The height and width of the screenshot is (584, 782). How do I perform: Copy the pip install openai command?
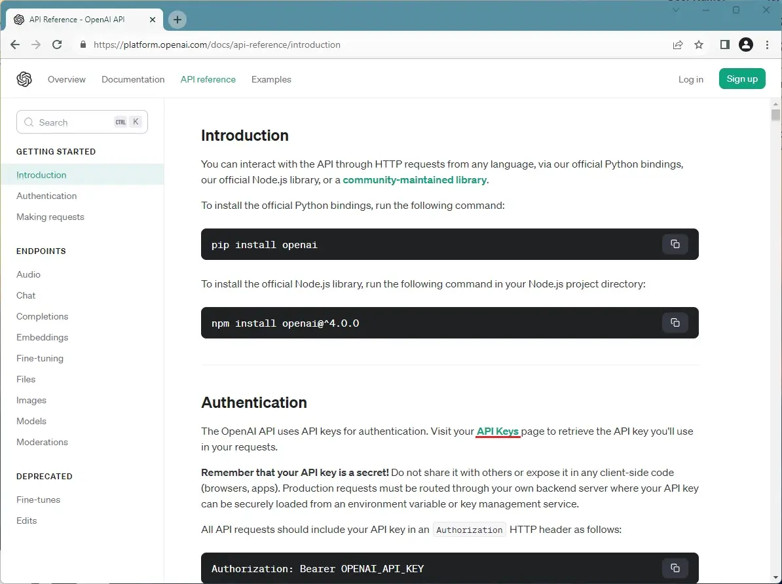coord(675,244)
